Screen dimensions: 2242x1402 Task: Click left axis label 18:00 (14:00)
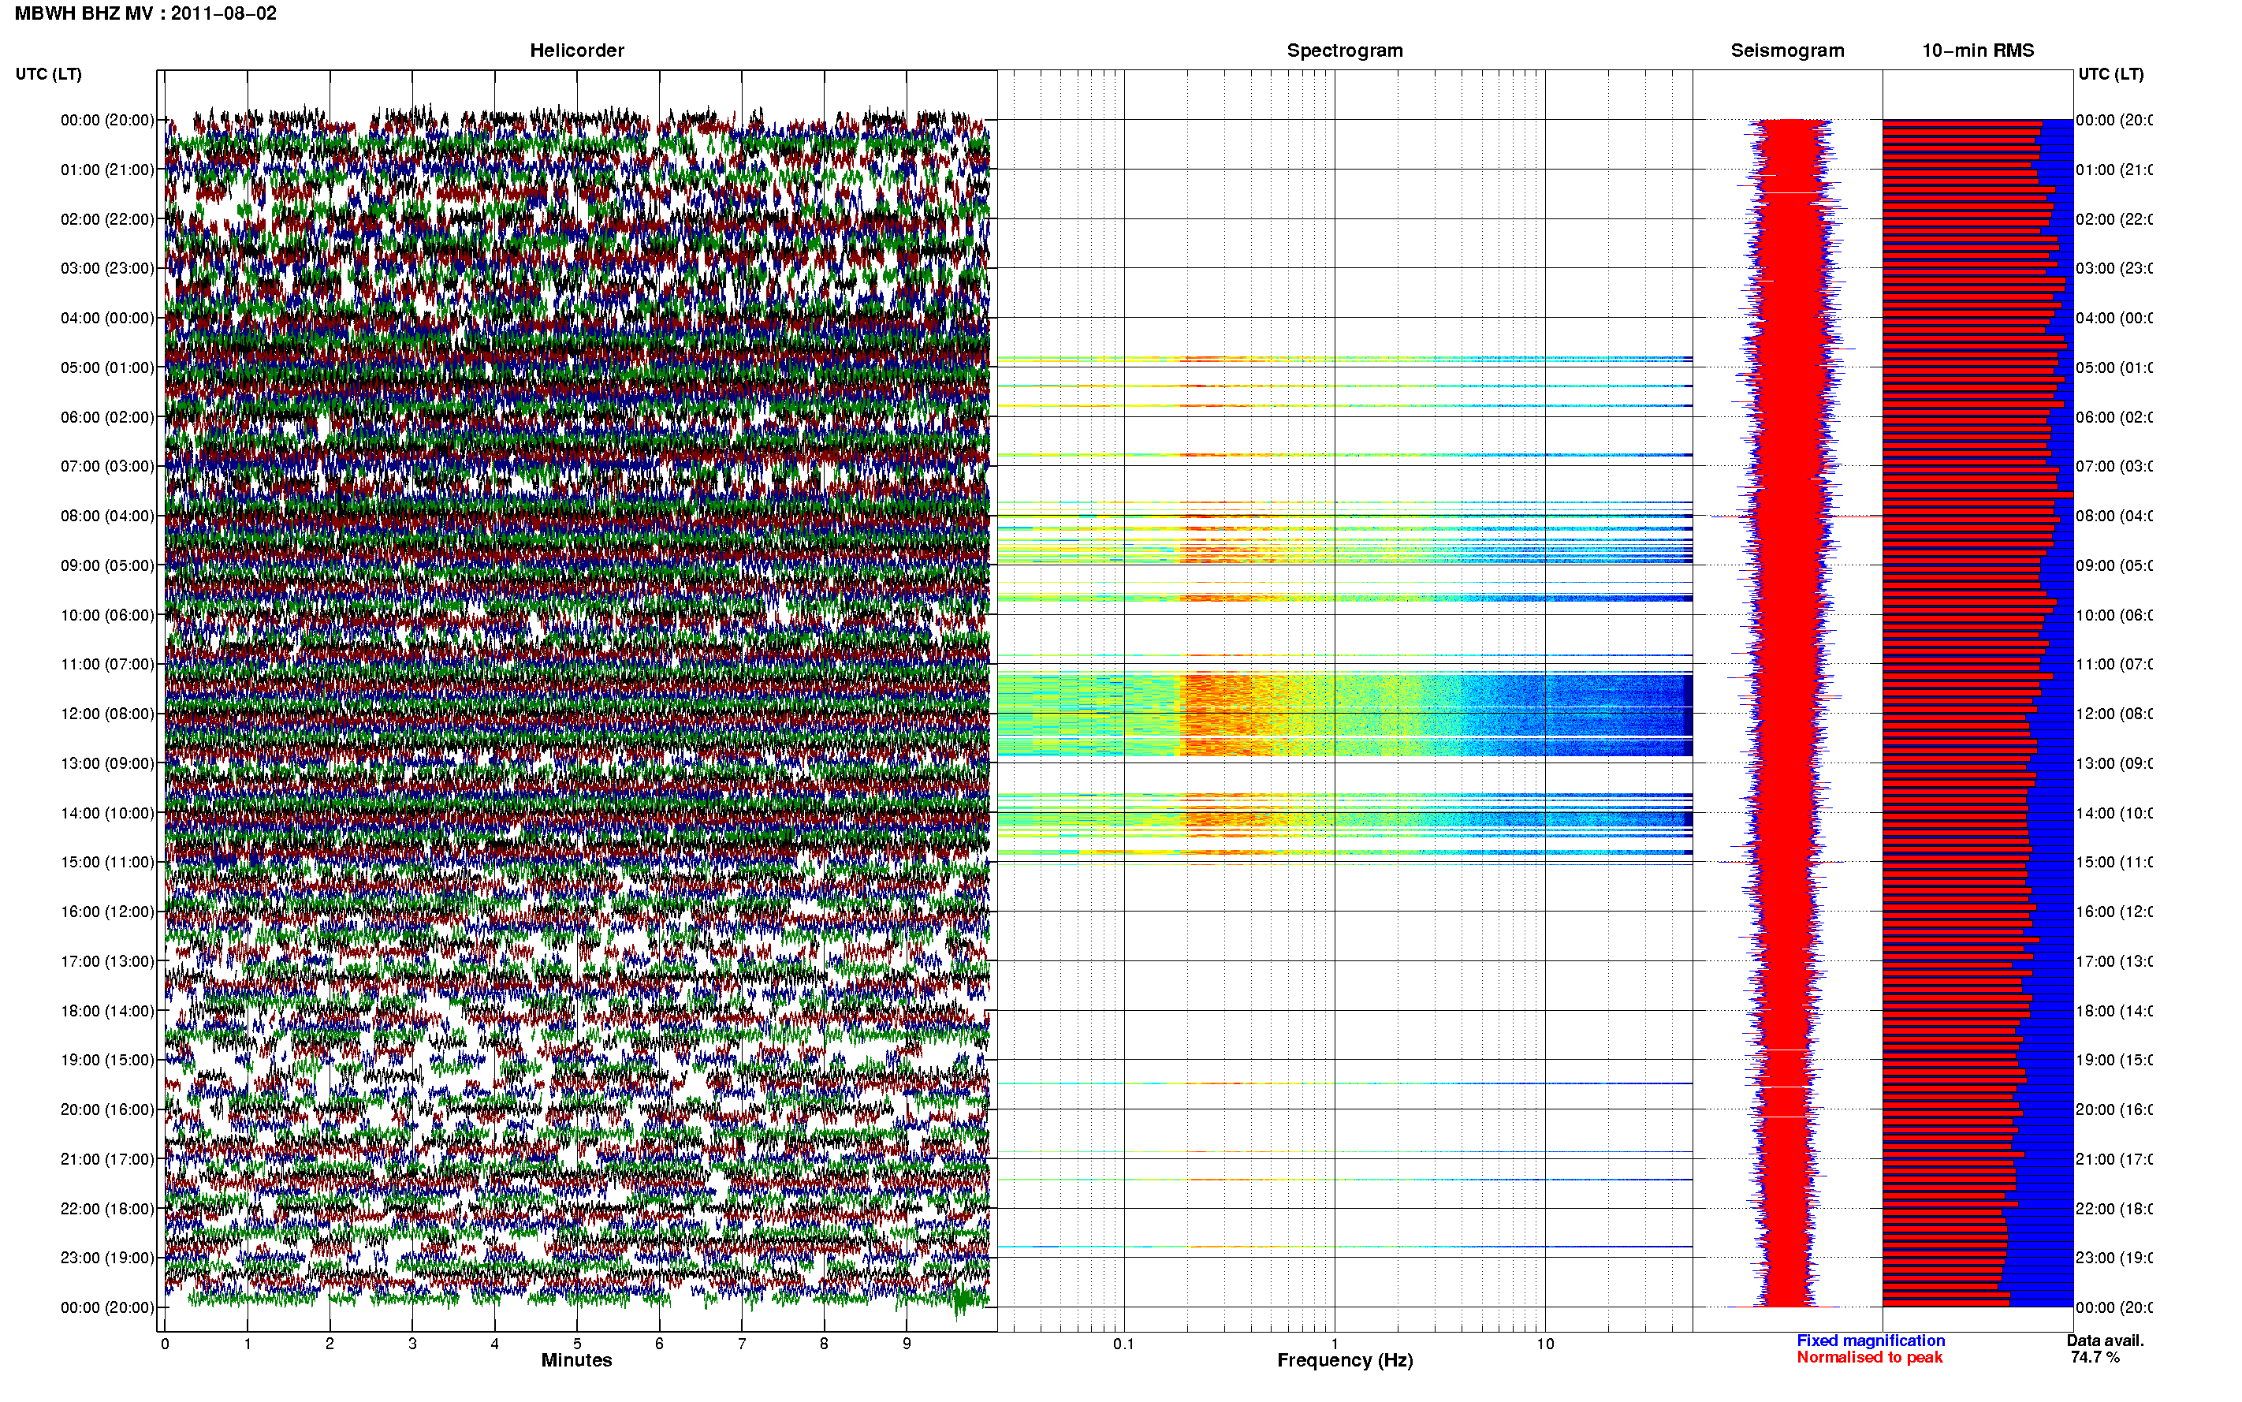click(x=107, y=1011)
